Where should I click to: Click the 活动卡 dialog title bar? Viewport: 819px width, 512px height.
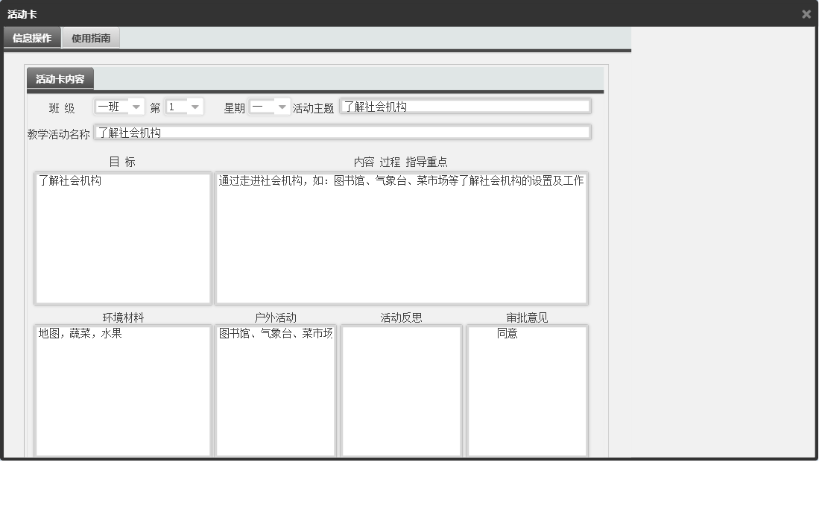[298, 13]
